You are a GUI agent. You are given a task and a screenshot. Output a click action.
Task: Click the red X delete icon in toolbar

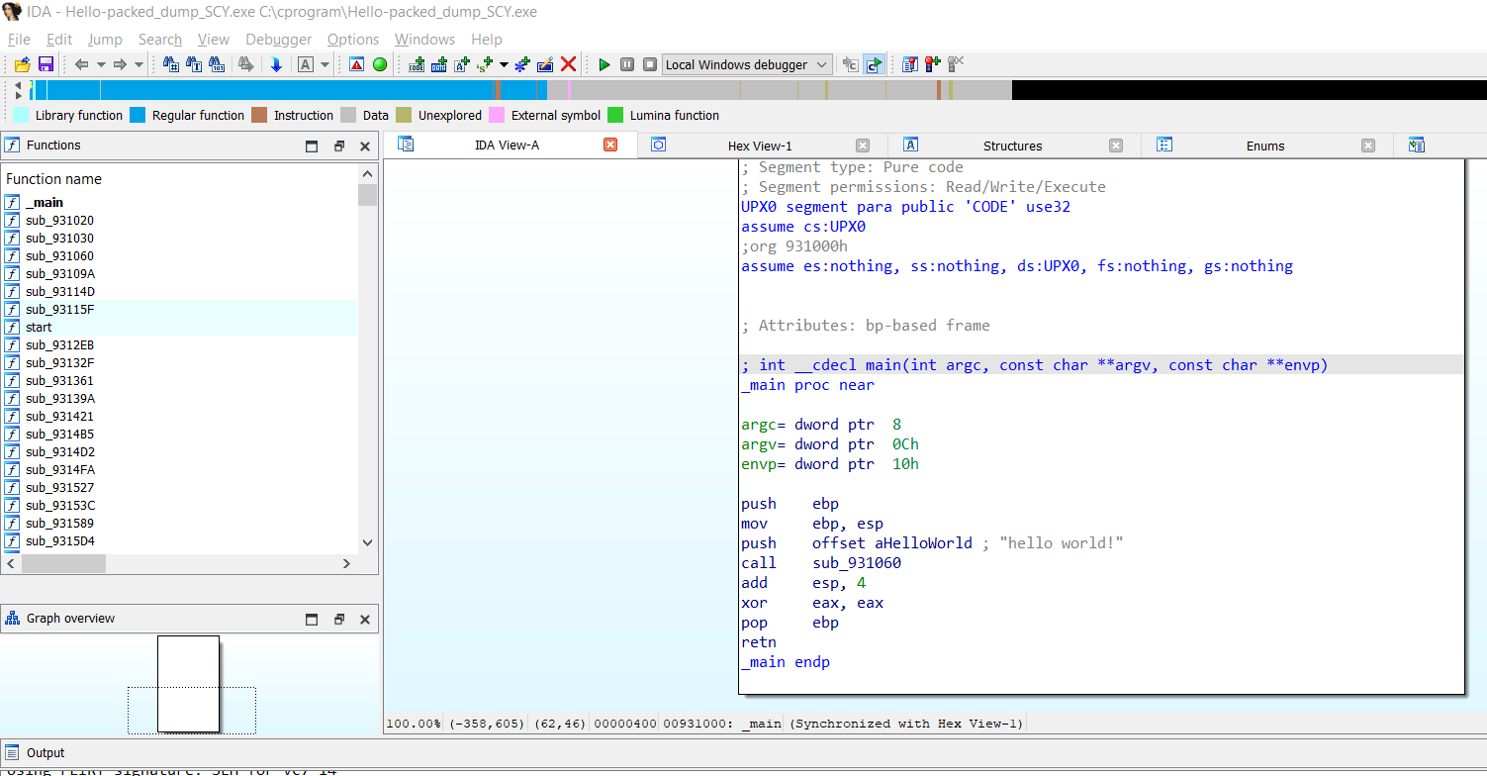click(x=569, y=64)
